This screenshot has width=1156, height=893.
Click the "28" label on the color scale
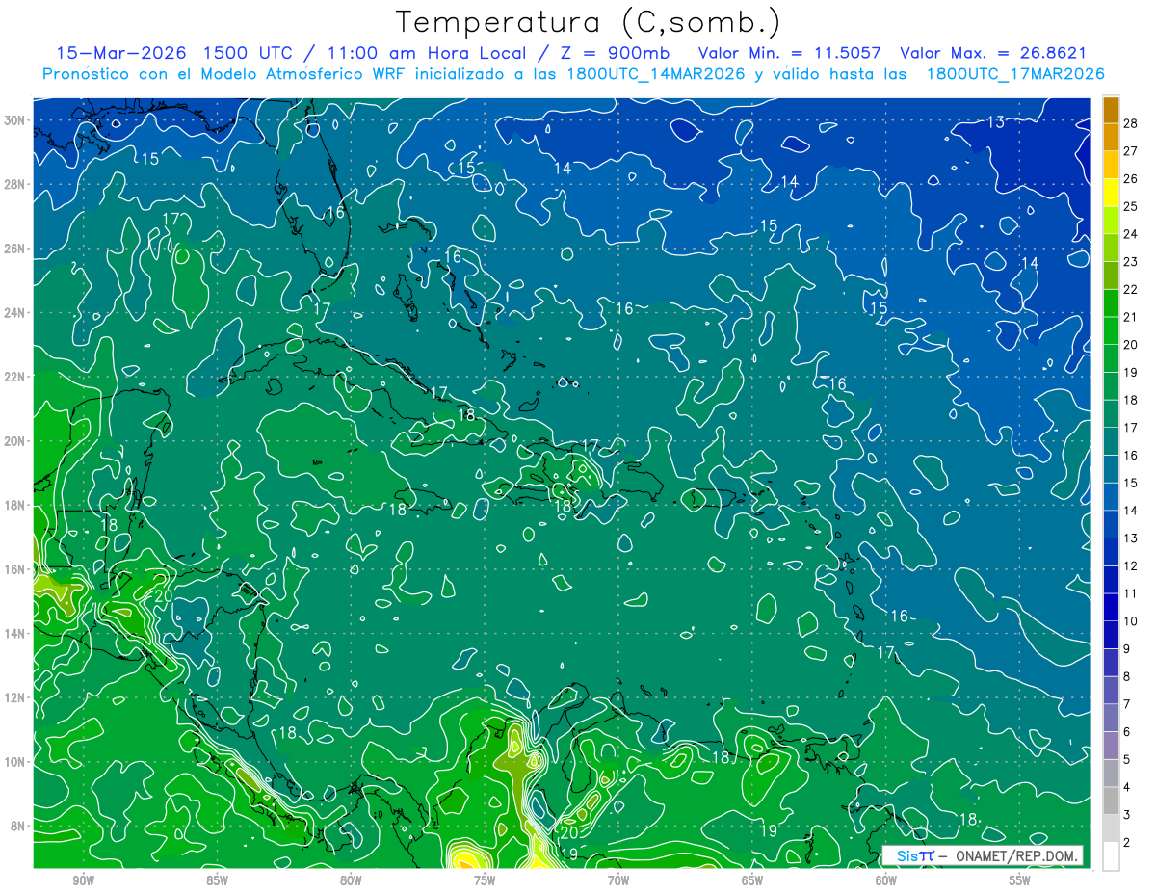pyautogui.click(x=1131, y=123)
